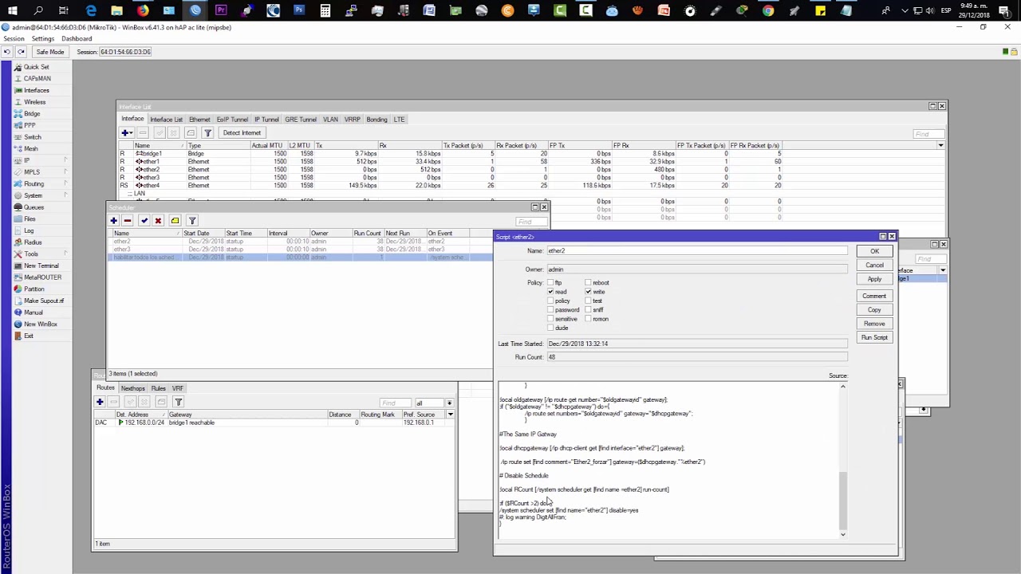Open column dropdown in Route List header
The height and width of the screenshot is (574, 1021).
(x=450, y=415)
